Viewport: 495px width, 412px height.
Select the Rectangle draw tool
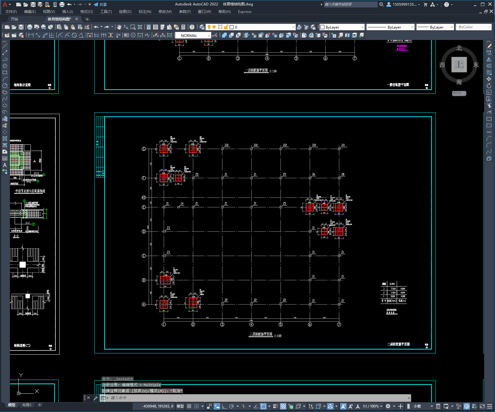click(5, 72)
